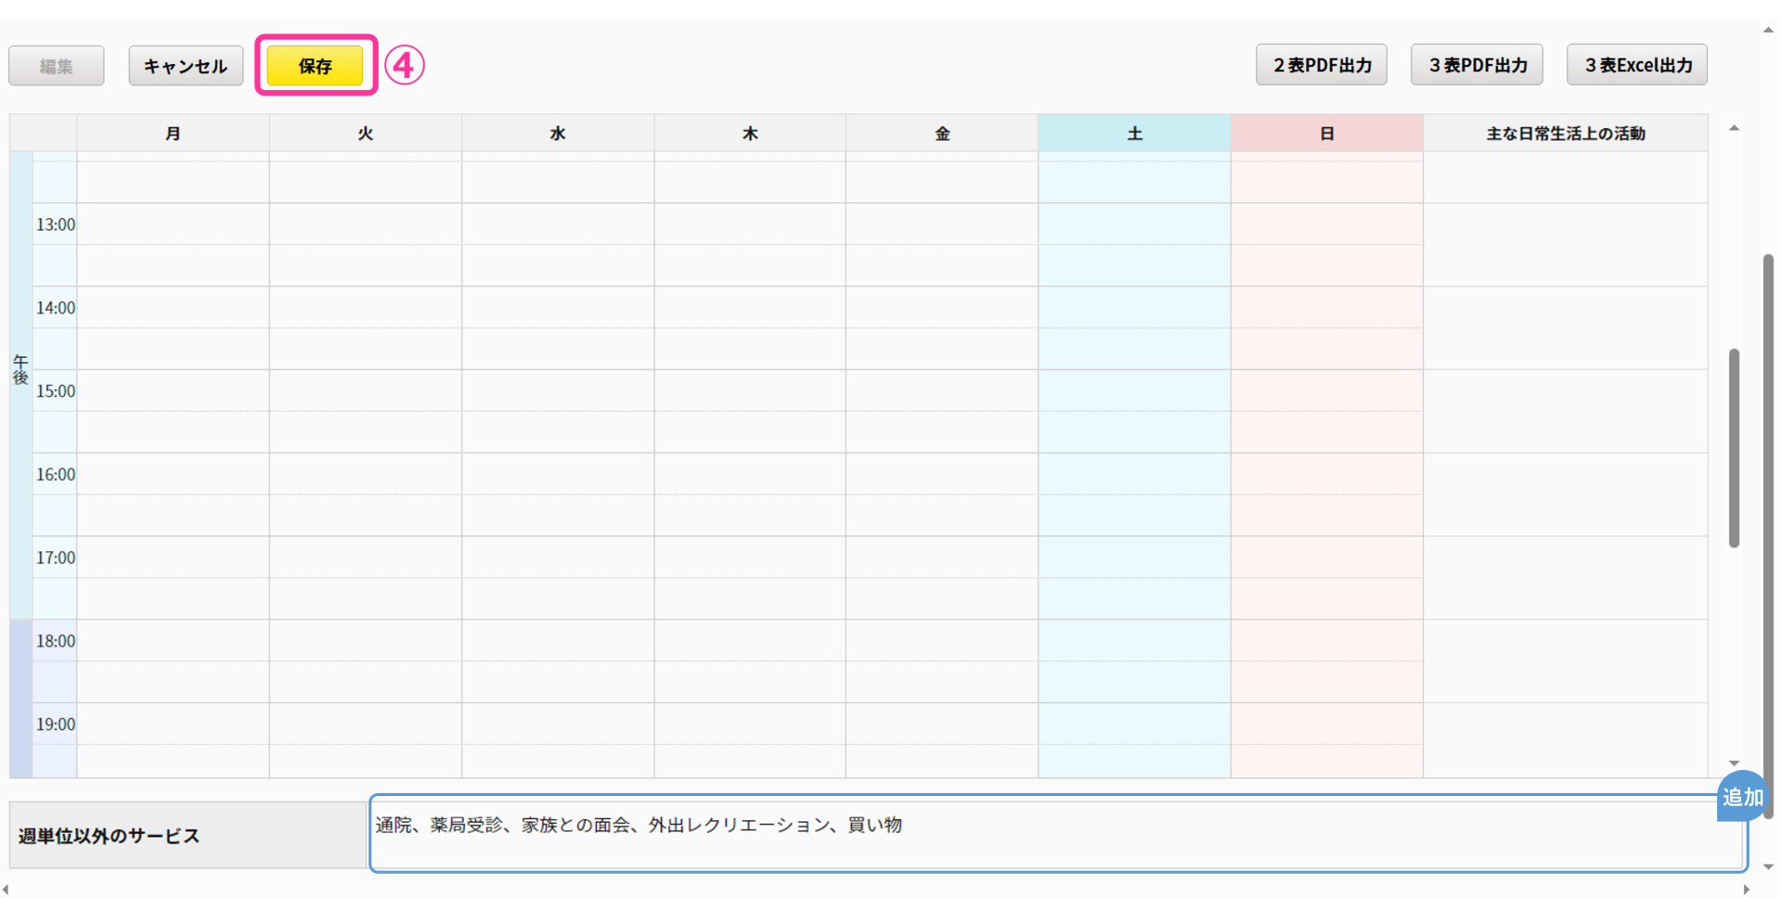Viewport: 1782px width, 898px height.
Task: Click the schedule grid scroll-up arrow
Action: coord(1734,128)
